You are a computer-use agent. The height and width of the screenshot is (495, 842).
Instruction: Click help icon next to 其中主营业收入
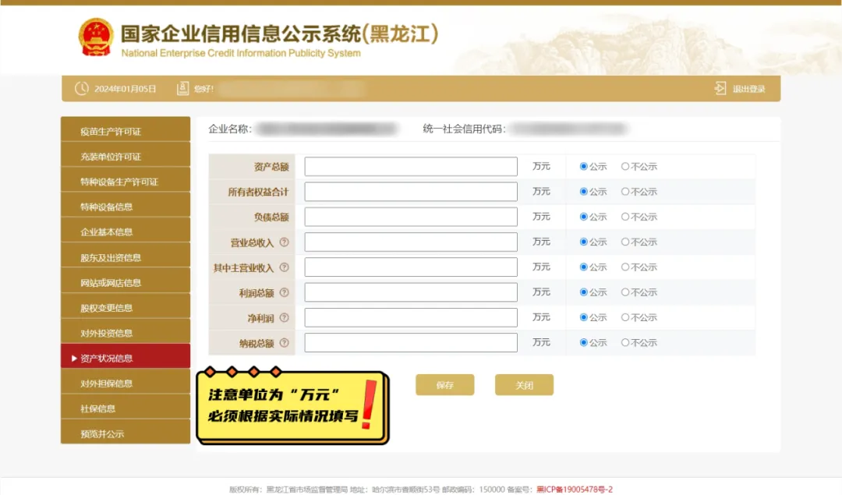[284, 267]
